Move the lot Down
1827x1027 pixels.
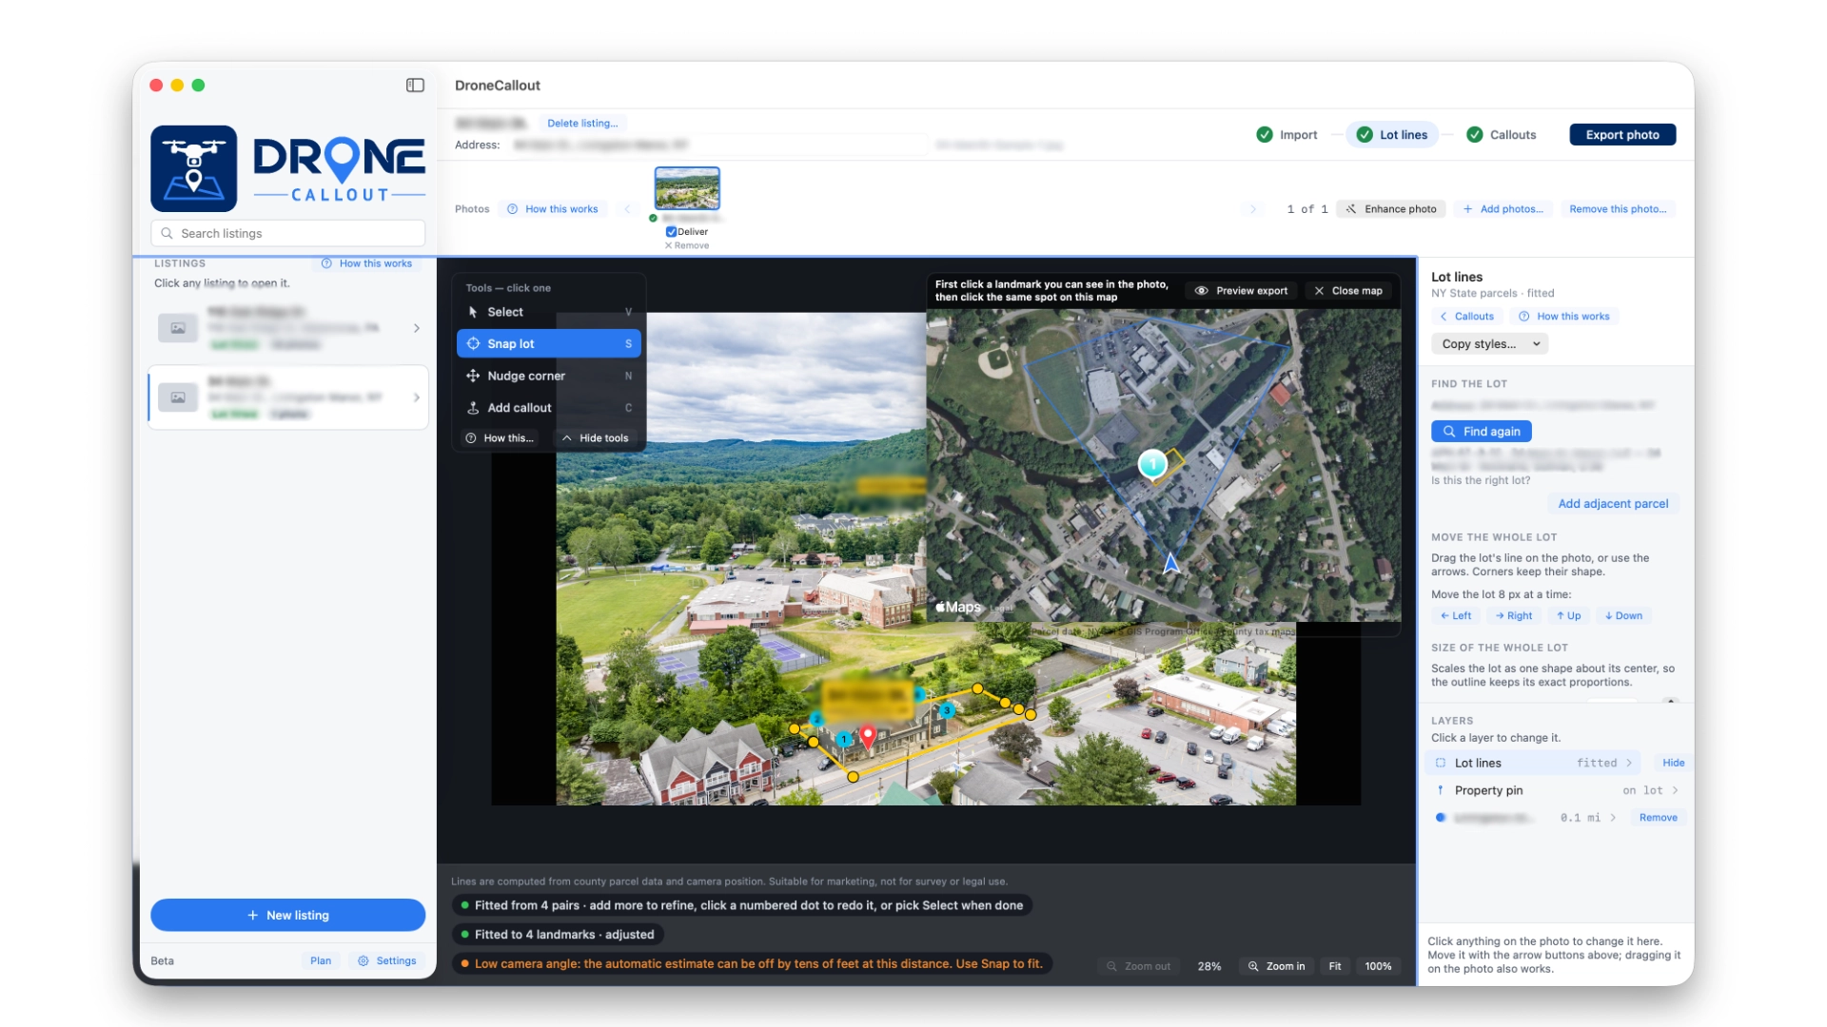[x=1624, y=616]
